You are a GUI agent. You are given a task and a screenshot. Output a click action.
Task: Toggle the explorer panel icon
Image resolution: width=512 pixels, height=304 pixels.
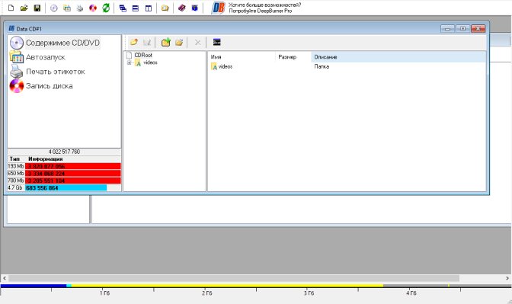[165, 8]
